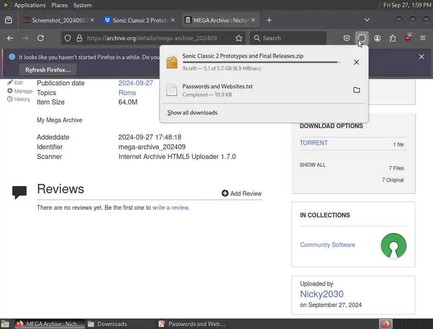Focus the browser Search box

point(288,38)
